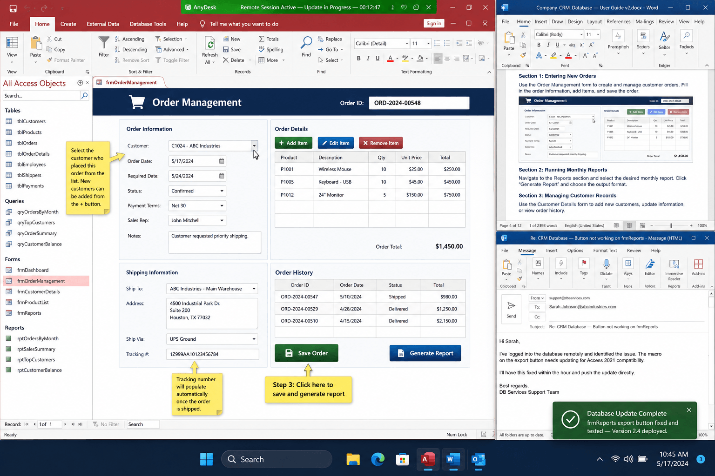The height and width of the screenshot is (476, 715).
Task: Click the View icon in Access ribbon
Action: click(12, 43)
